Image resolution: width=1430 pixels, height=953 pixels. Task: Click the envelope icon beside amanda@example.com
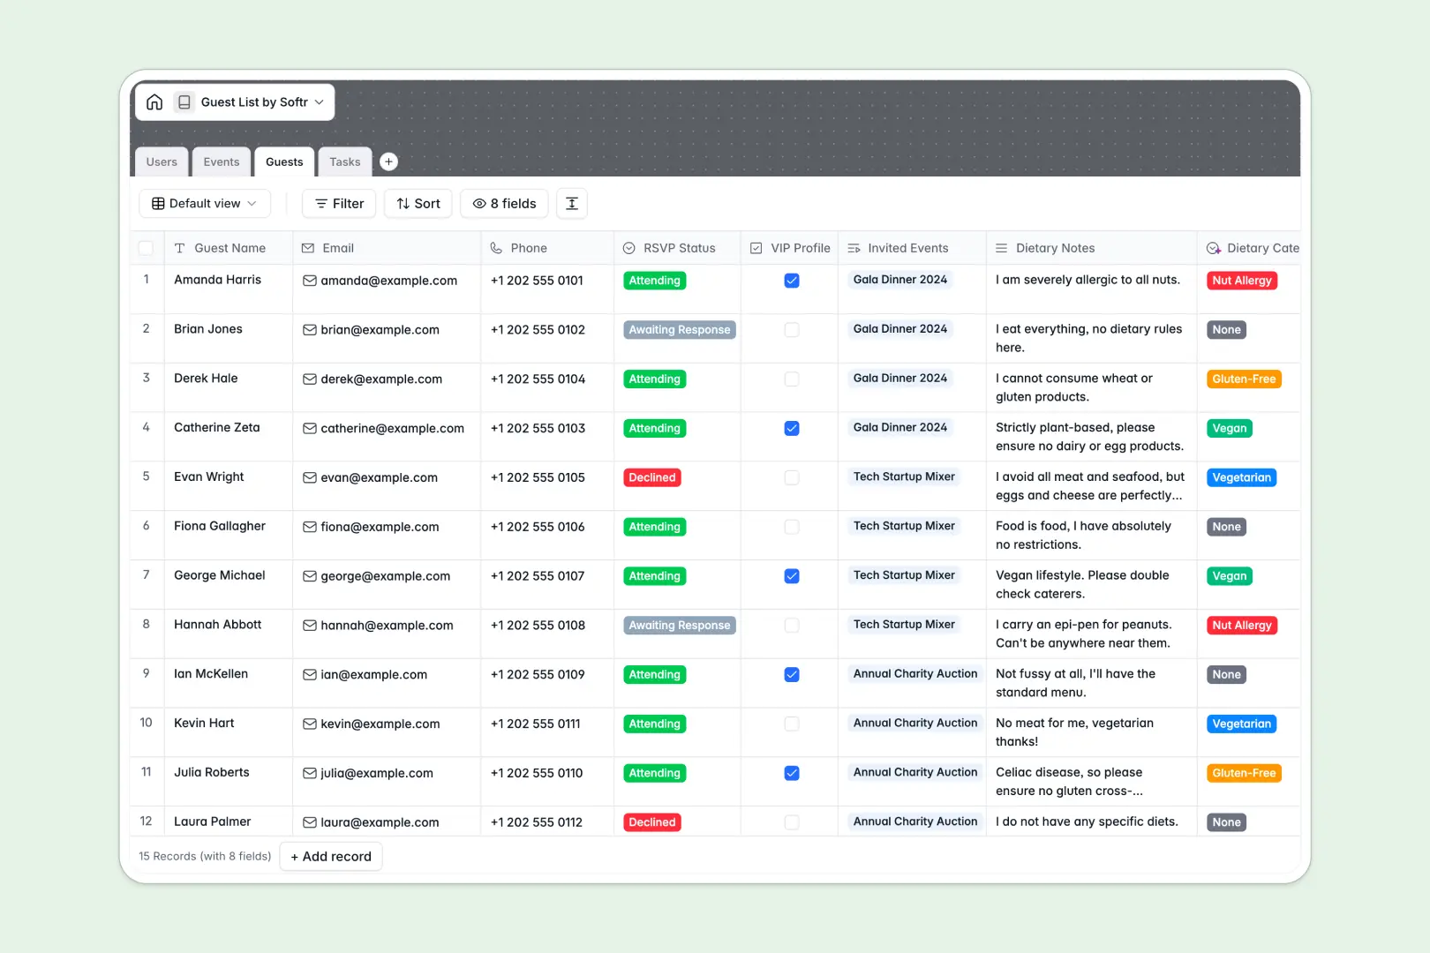(x=309, y=280)
